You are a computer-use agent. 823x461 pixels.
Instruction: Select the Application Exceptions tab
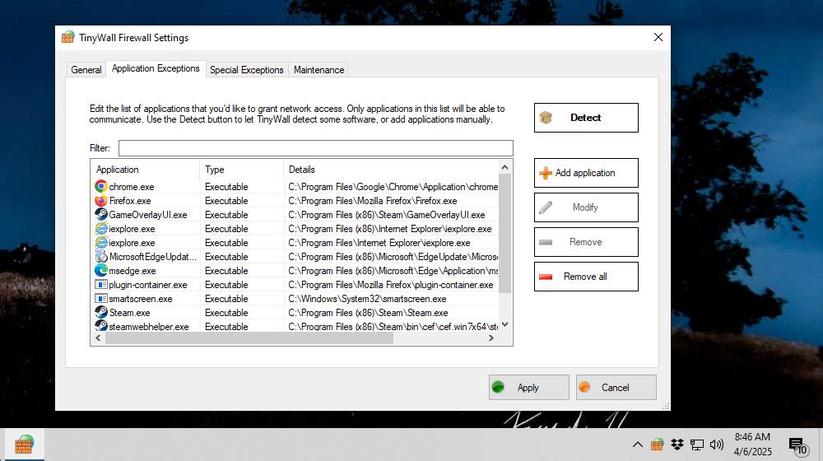156,68
